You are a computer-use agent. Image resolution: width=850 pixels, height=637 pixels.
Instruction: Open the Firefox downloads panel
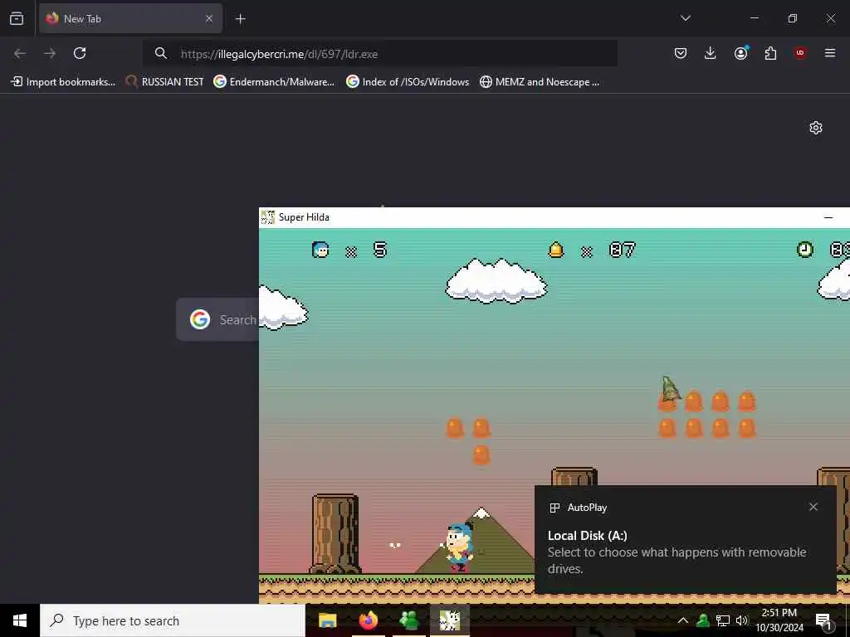point(711,53)
